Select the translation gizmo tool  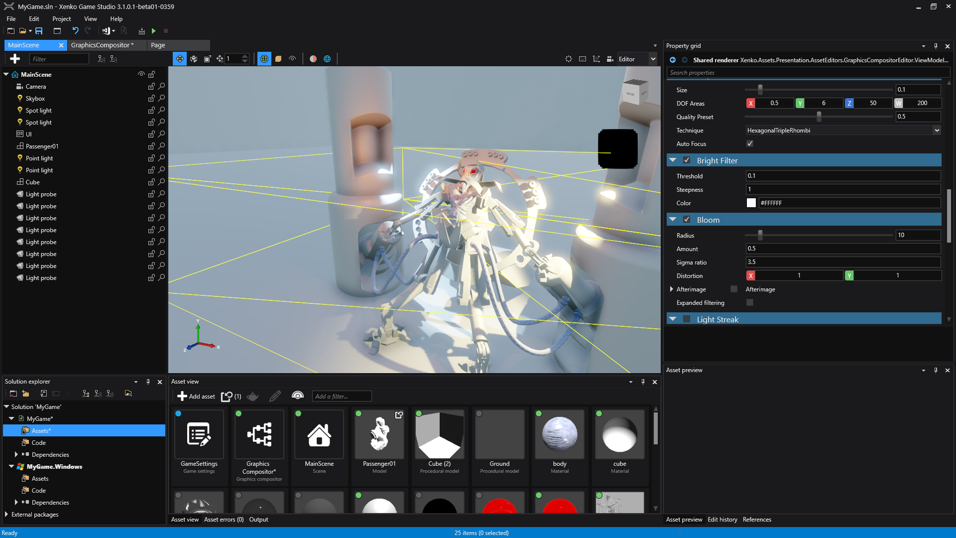pyautogui.click(x=180, y=58)
